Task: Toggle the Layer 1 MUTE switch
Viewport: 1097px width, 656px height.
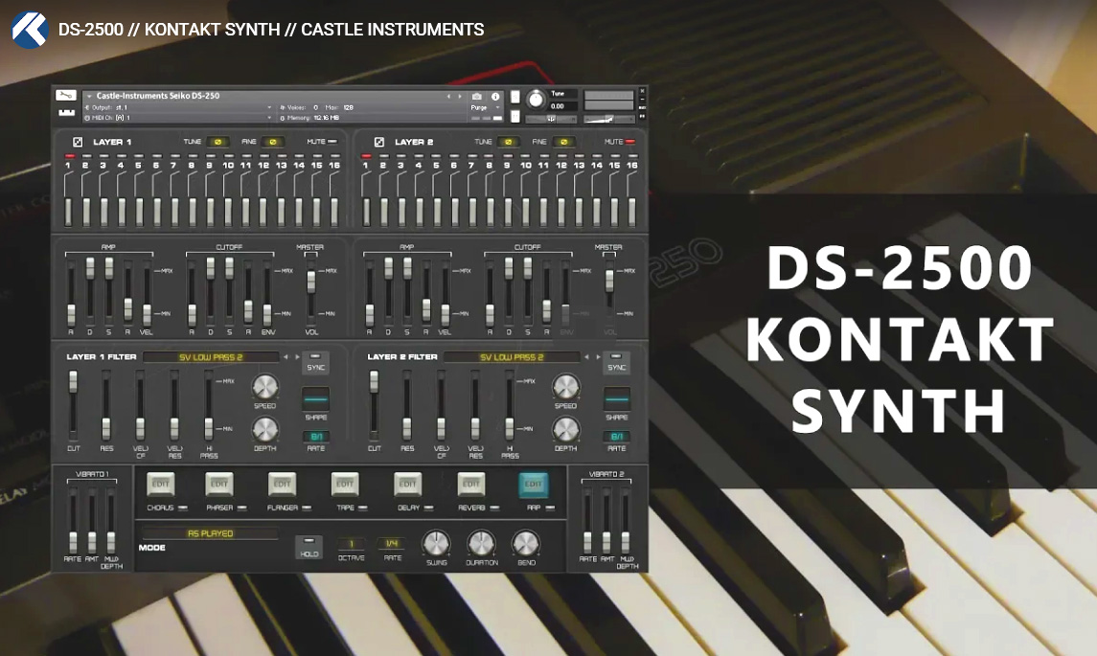Action: pyautogui.click(x=332, y=142)
